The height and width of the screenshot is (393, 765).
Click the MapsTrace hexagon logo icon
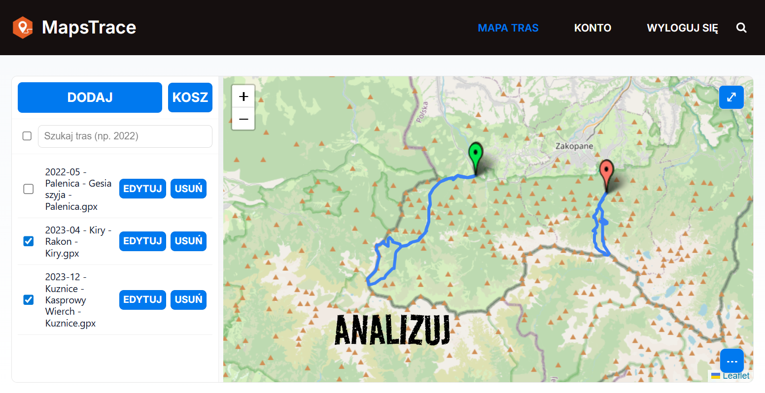23,28
